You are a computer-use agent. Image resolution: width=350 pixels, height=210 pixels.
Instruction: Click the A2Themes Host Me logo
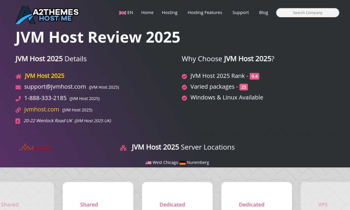pyautogui.click(x=47, y=15)
